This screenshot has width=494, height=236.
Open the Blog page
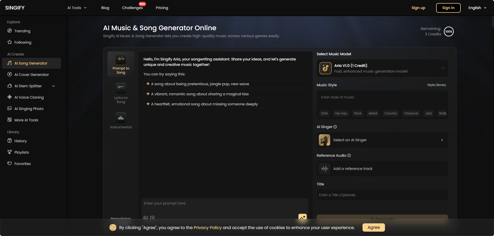105,8
